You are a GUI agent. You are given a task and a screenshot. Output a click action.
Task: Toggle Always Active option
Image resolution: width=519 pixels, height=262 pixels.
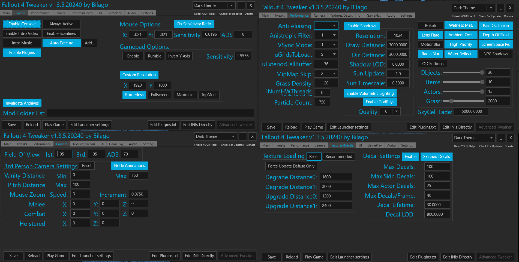pyautogui.click(x=61, y=24)
